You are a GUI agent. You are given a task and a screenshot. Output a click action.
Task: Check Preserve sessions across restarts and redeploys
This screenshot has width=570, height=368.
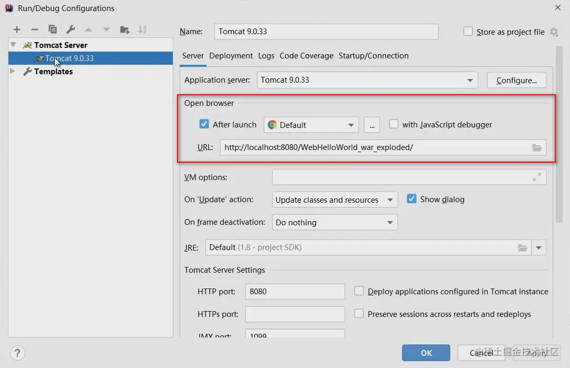359,313
